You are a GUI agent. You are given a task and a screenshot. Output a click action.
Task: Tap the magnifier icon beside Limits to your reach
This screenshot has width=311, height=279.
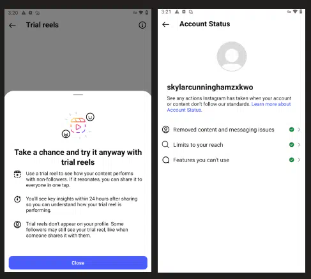[x=165, y=145]
